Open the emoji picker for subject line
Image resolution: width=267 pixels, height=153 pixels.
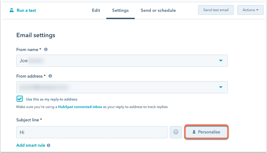[x=176, y=132]
